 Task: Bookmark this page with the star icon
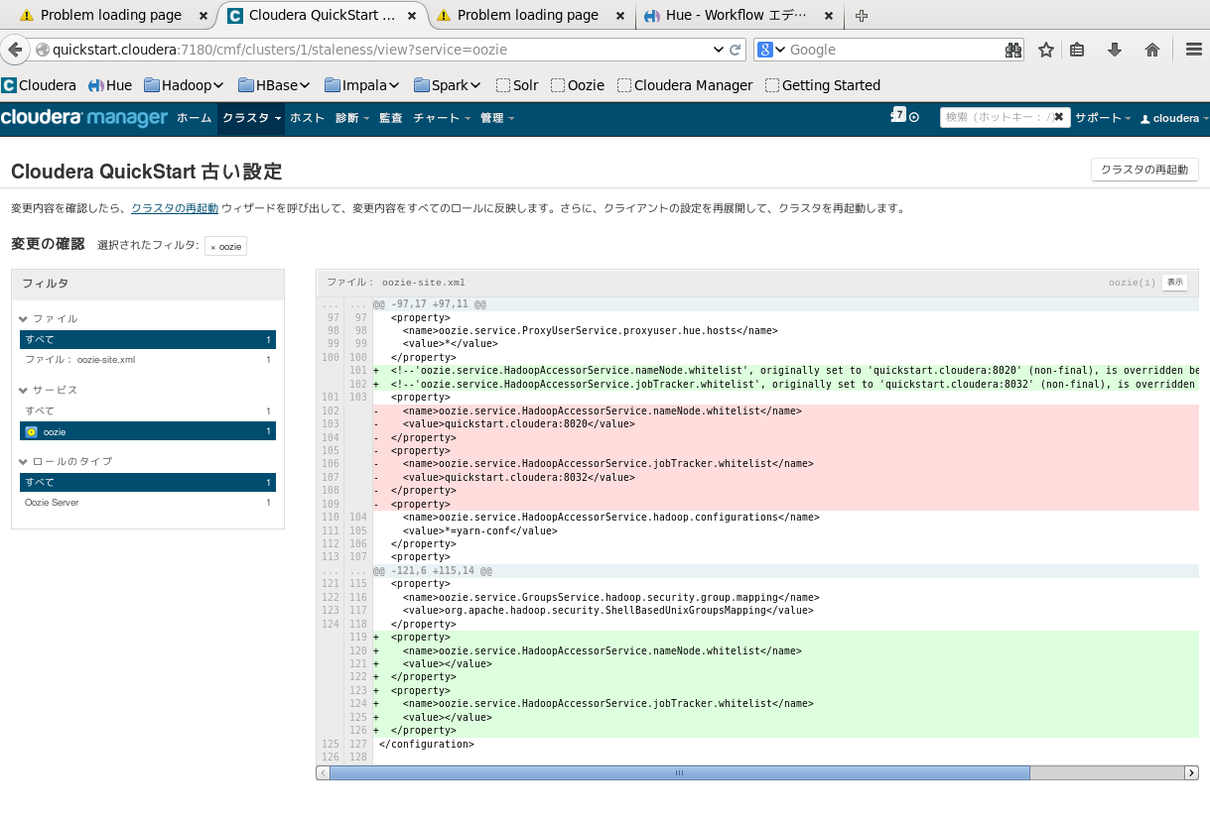click(1045, 50)
